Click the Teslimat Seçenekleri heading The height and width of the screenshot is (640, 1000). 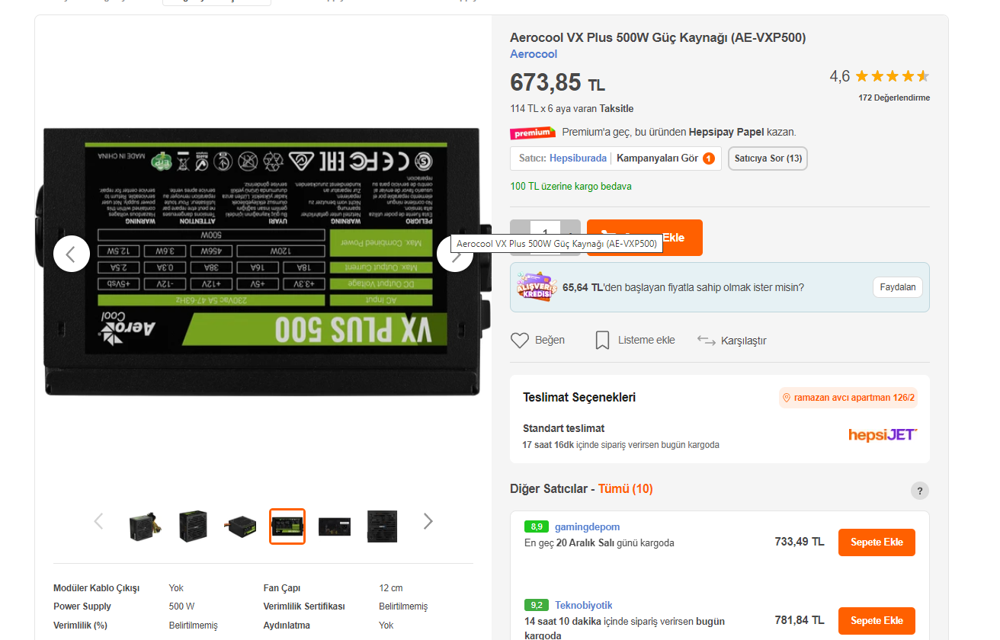(x=579, y=397)
